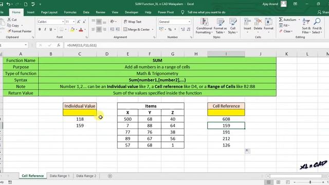Decrease font size with smaller A icon
Image resolution: width=329 pixels, height=185 pixels.
84,22
